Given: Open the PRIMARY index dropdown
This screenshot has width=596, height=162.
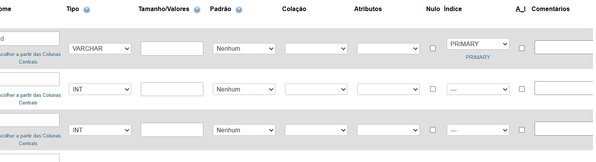Looking at the screenshot, I should [478, 44].
